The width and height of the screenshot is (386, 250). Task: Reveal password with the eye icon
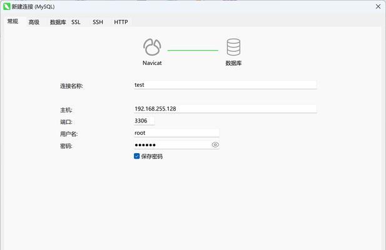215,145
